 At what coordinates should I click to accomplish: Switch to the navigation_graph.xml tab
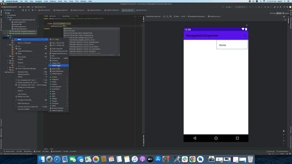click(x=60, y=10)
